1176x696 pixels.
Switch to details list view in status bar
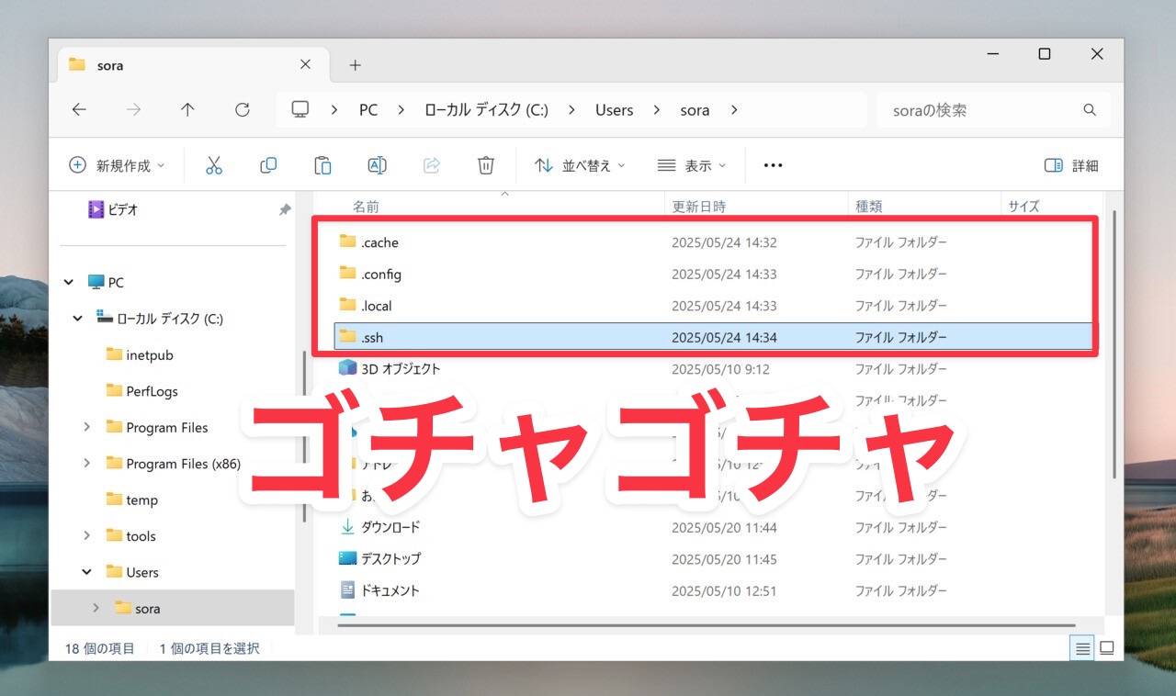(x=1083, y=648)
